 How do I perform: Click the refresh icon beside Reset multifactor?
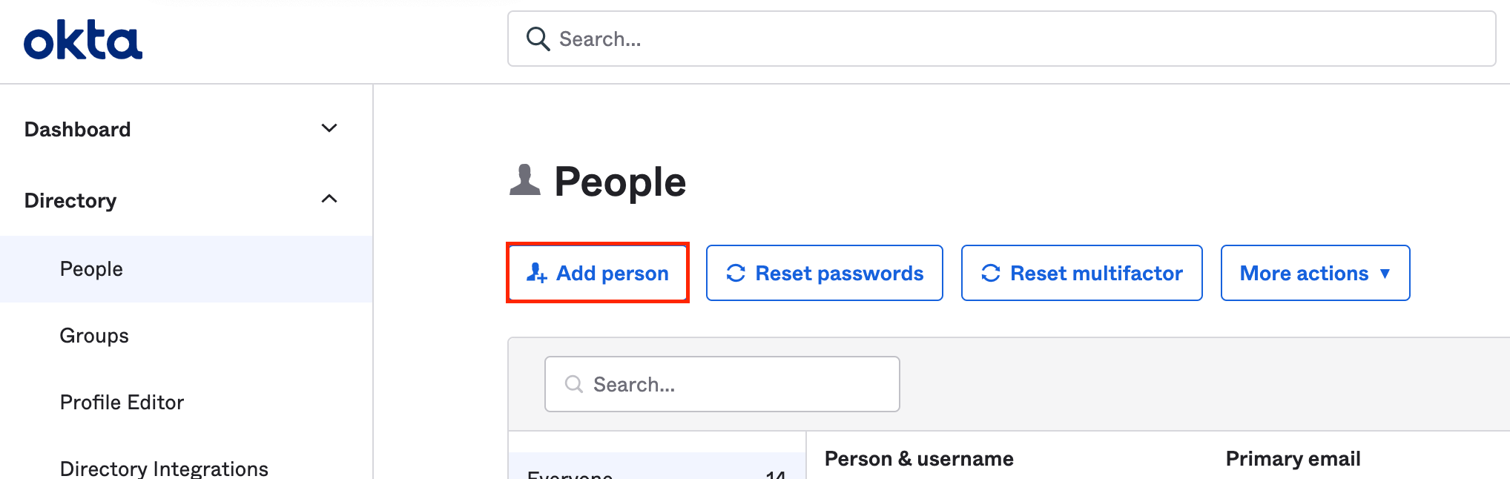(991, 273)
